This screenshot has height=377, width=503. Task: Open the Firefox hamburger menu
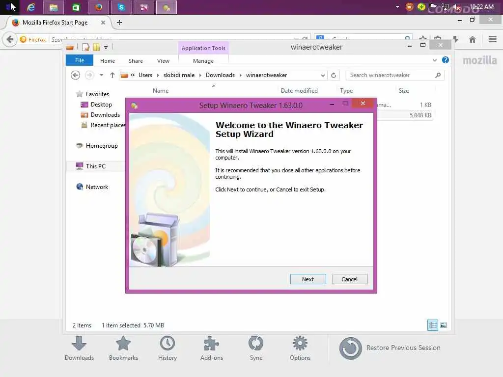pyautogui.click(x=492, y=39)
